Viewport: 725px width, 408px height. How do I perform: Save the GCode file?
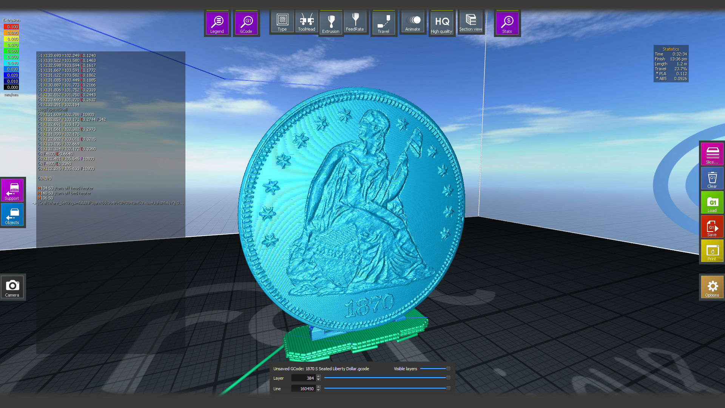click(x=712, y=226)
